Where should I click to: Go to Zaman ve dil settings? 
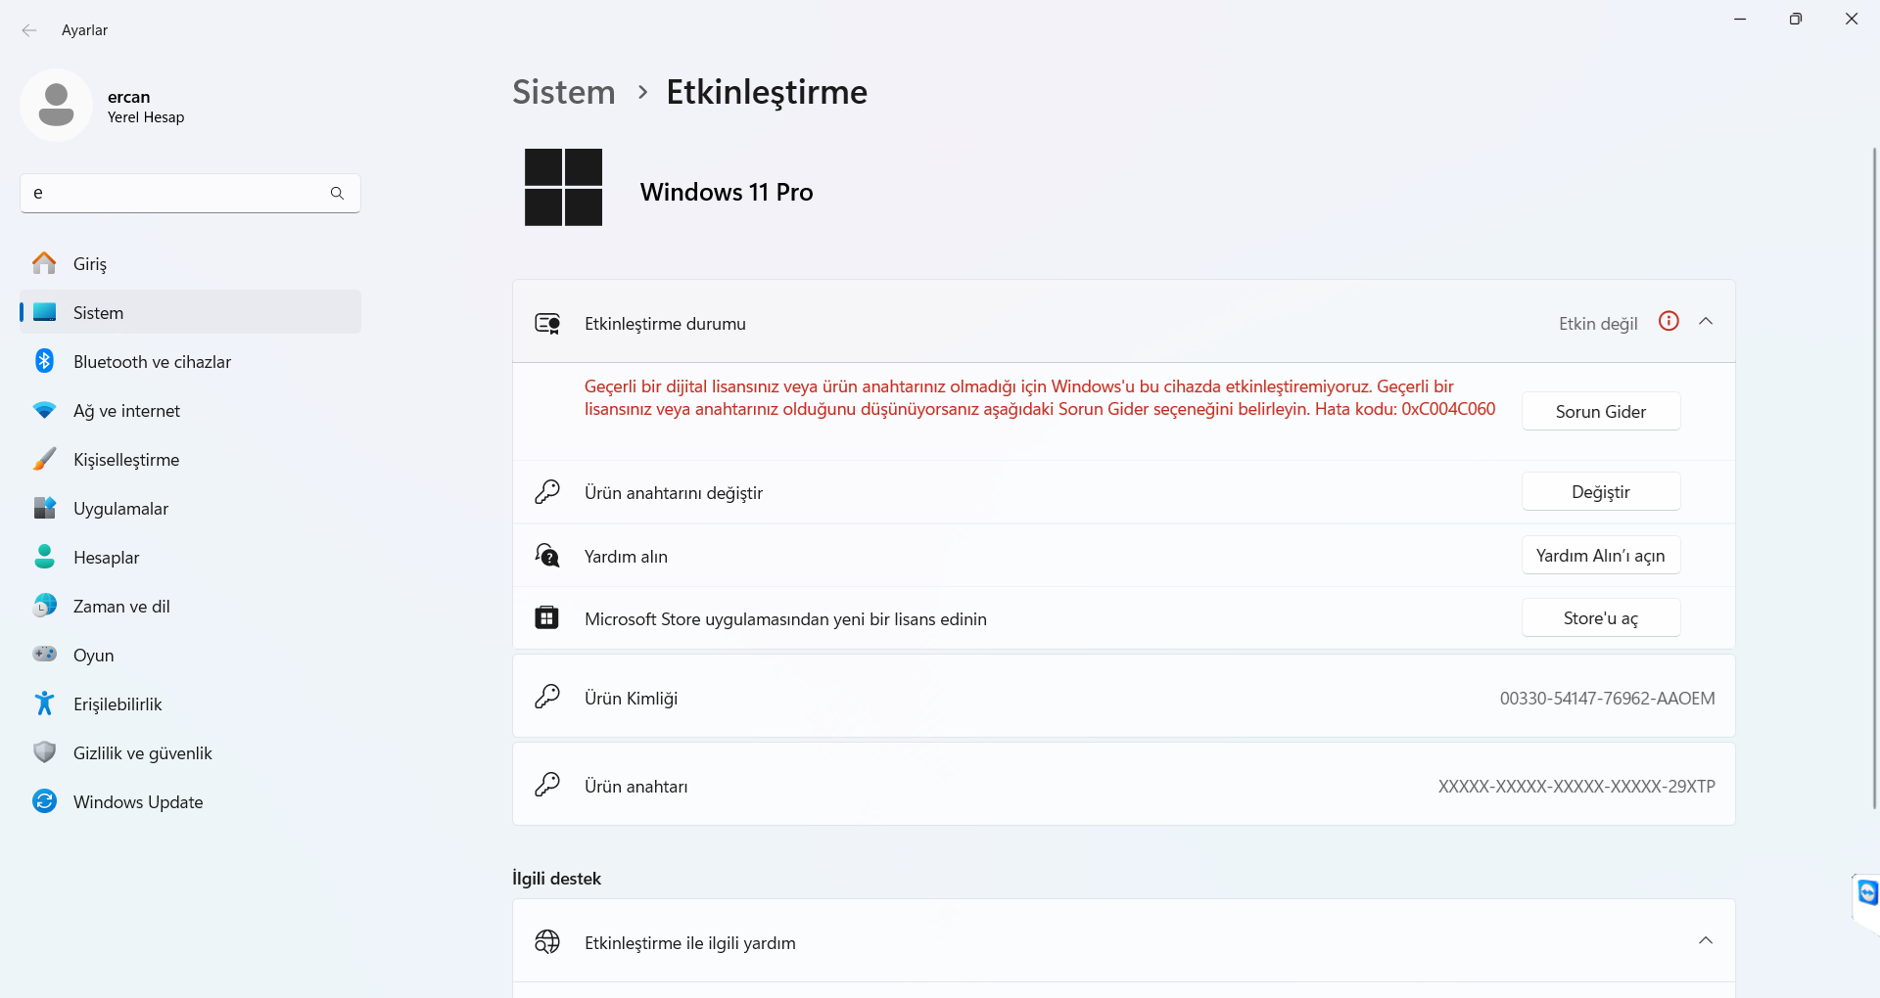point(190,606)
